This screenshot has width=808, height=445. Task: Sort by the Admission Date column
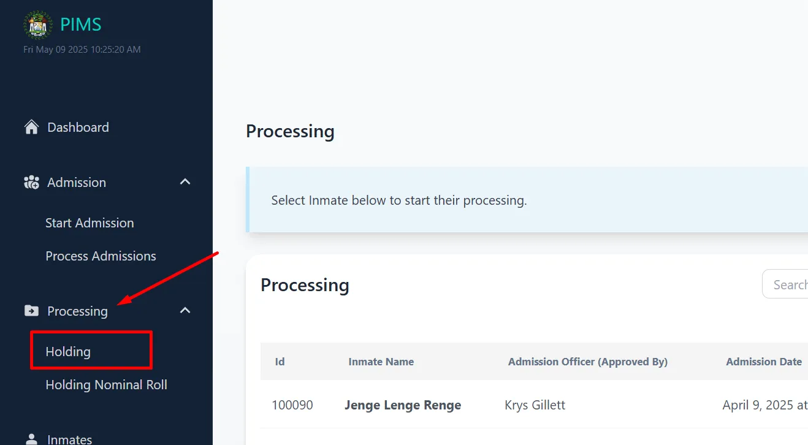(763, 361)
